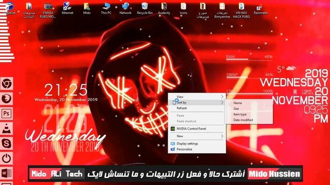
Task: Click the SWAP usage bar widget
Action: (x=249, y=76)
